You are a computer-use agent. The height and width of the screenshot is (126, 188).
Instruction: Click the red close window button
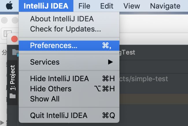(14, 39)
